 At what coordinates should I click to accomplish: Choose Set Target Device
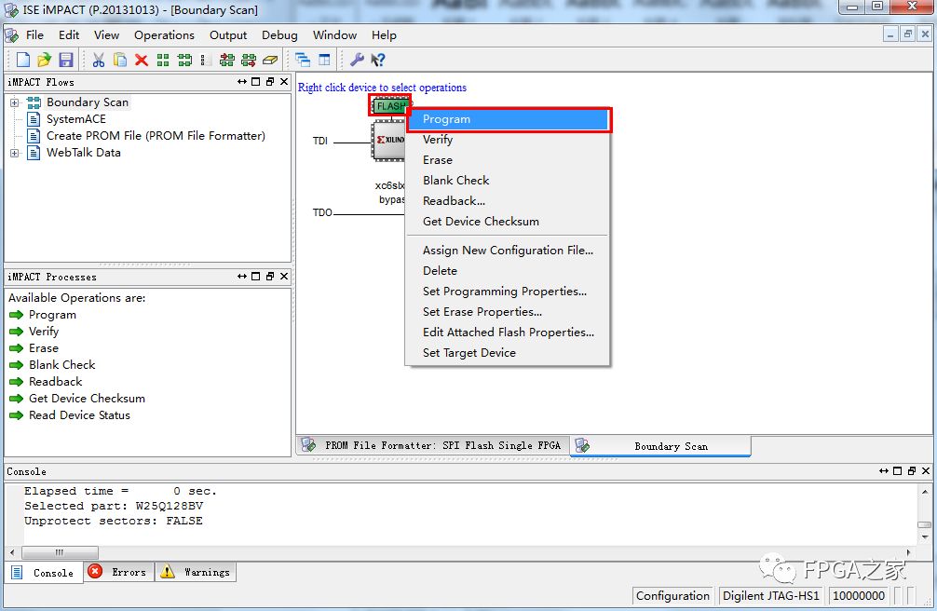508,353
